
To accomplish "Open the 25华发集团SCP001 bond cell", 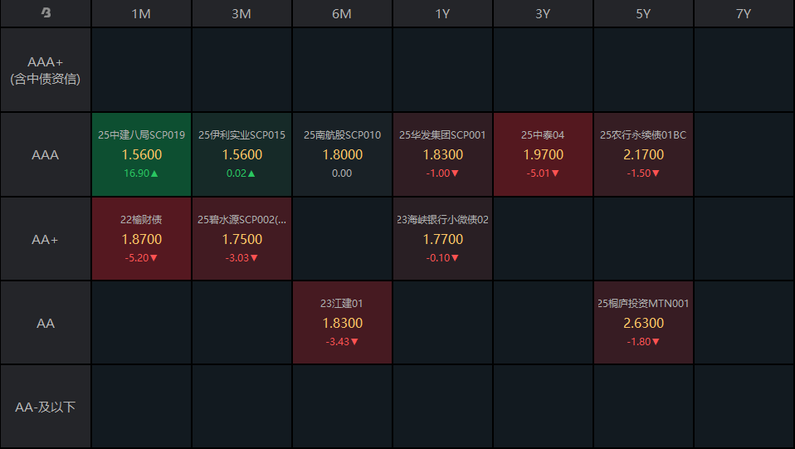I will (442, 154).
